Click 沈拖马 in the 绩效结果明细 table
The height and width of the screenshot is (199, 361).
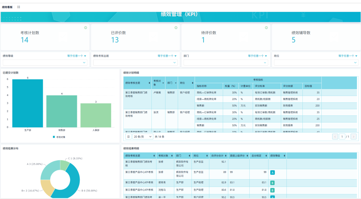pyautogui.click(x=162, y=190)
